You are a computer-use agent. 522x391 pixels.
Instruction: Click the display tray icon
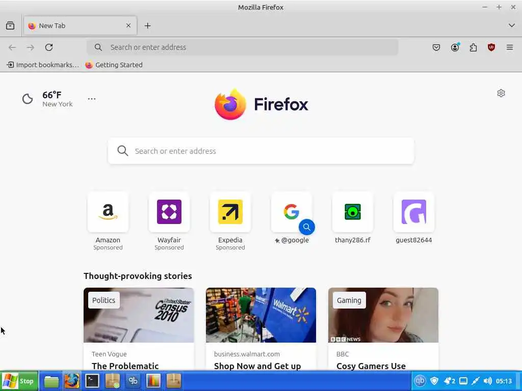(x=463, y=381)
